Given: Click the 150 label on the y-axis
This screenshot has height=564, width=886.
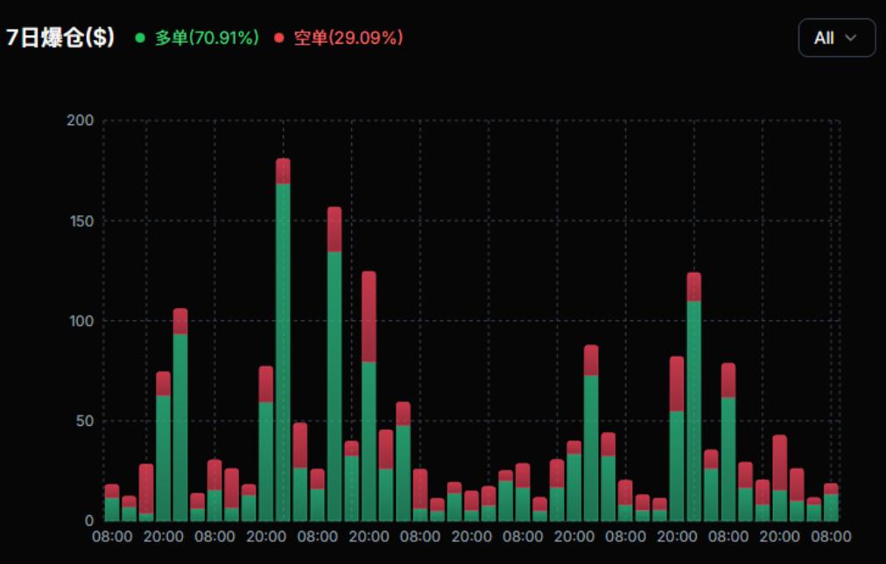Looking at the screenshot, I should (80, 220).
